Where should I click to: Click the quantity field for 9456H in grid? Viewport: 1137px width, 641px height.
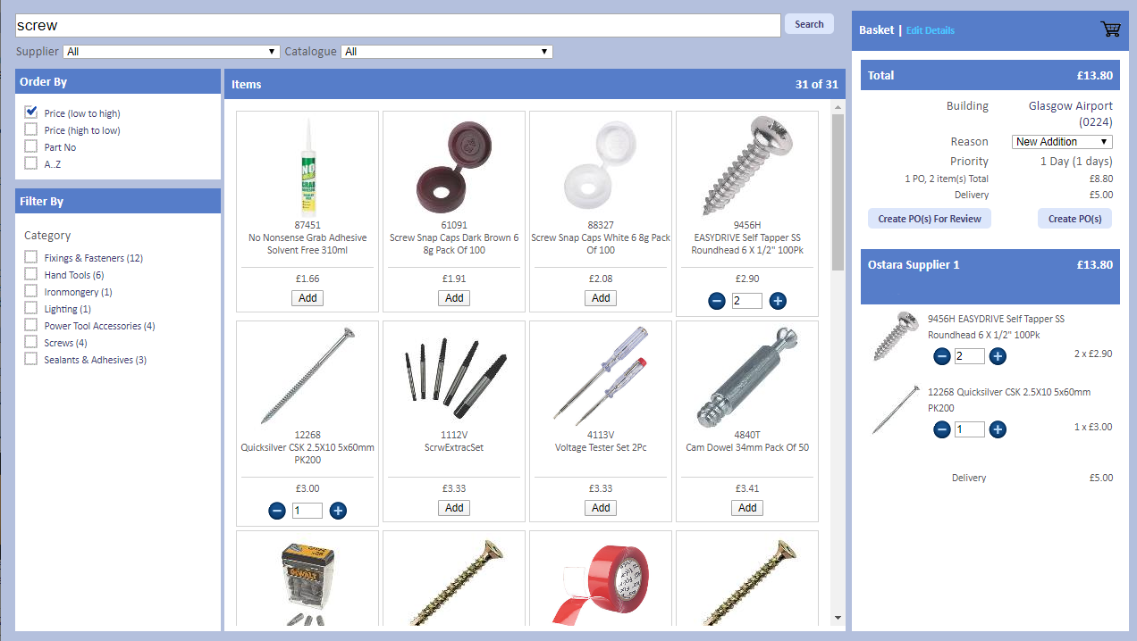click(x=747, y=301)
